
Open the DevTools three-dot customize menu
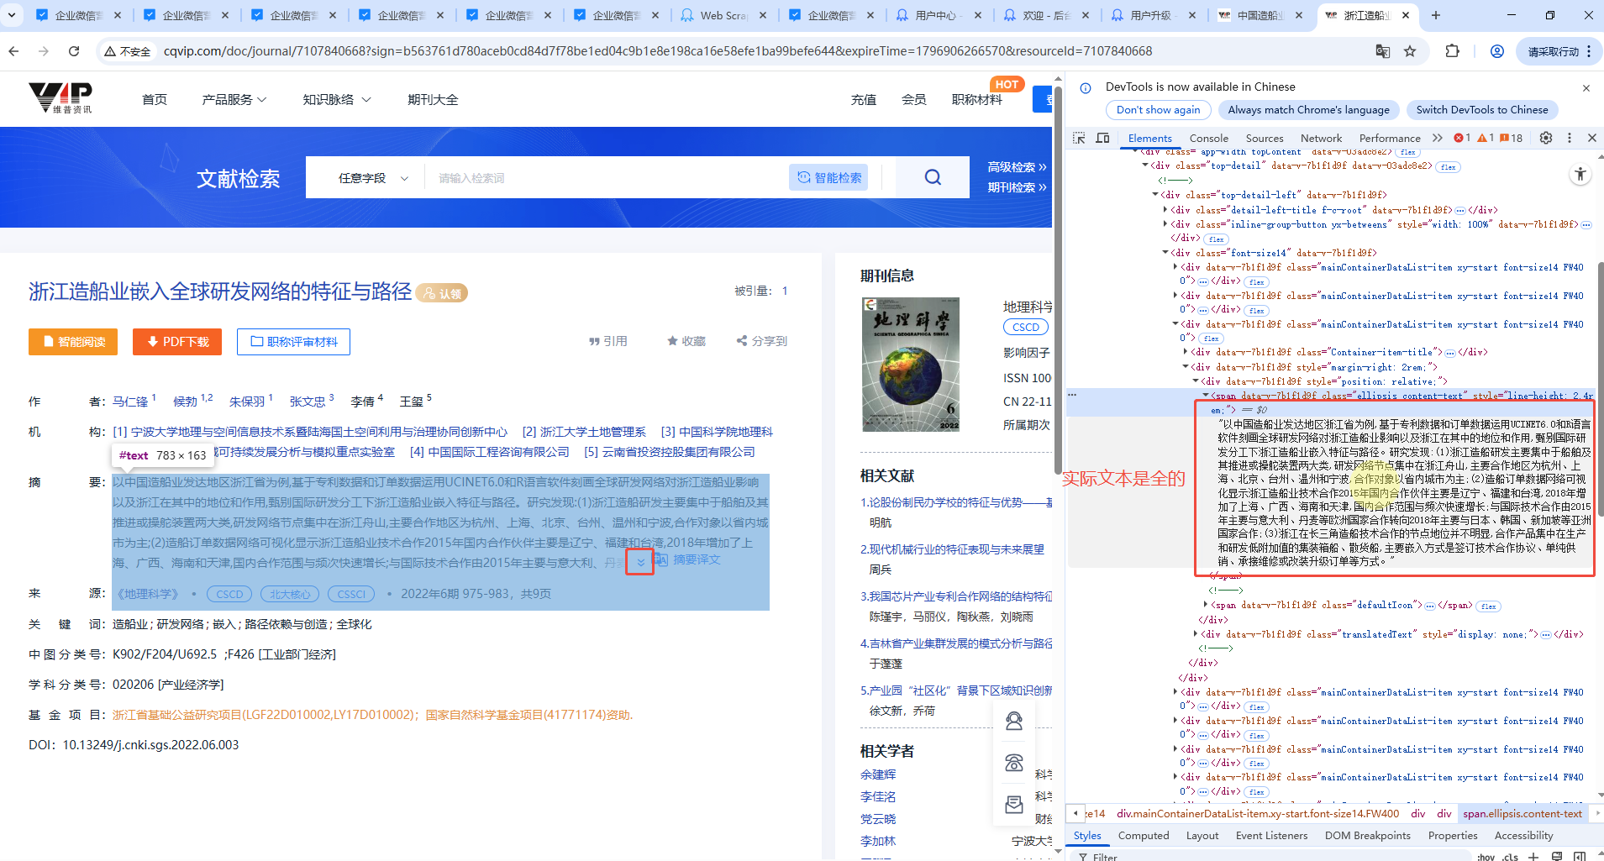[1569, 138]
